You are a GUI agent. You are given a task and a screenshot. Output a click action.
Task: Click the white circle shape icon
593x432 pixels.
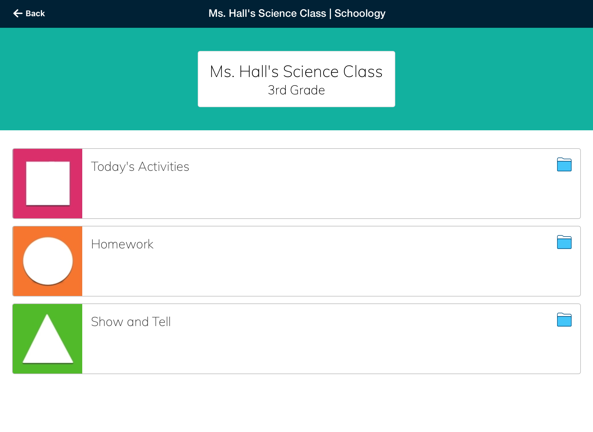point(48,261)
